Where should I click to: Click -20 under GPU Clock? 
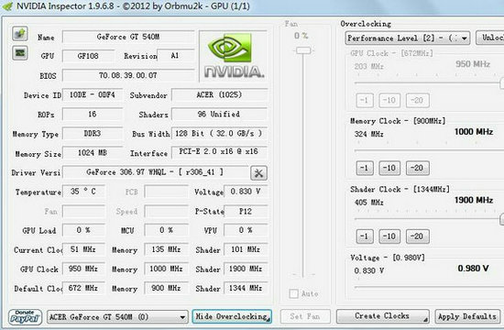[x=418, y=100]
